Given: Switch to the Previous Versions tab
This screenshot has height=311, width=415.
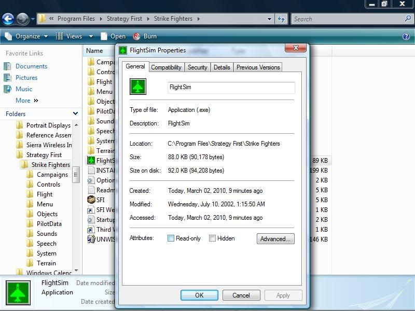Looking at the screenshot, I should [258, 67].
